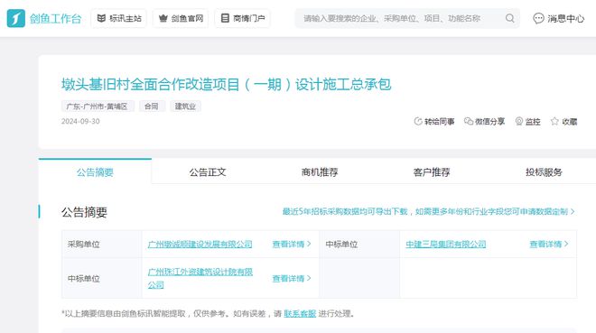The image size is (596, 333).
Task: Switch to 商机推荐 tab
Action: (320, 172)
